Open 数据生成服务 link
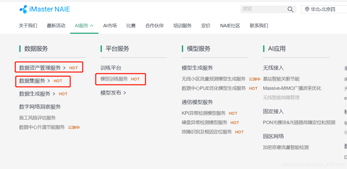 click(x=35, y=94)
